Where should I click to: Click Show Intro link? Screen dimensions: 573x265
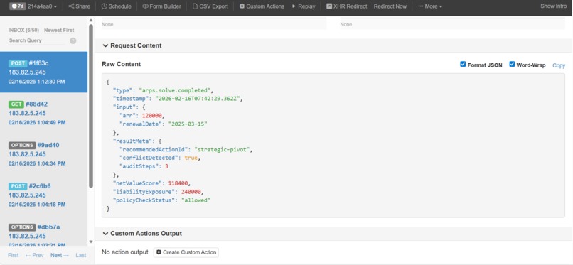(554, 6)
